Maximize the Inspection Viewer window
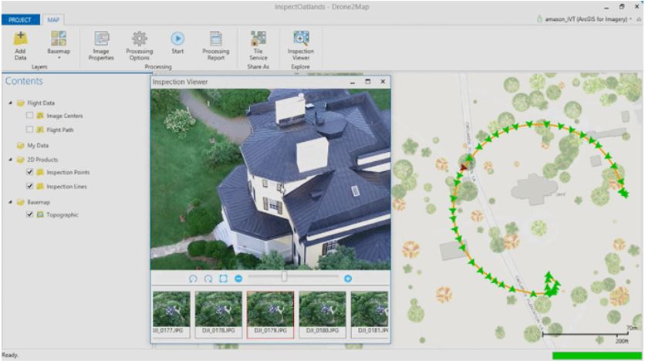Image resolution: width=645 pixels, height=361 pixels. click(368, 82)
